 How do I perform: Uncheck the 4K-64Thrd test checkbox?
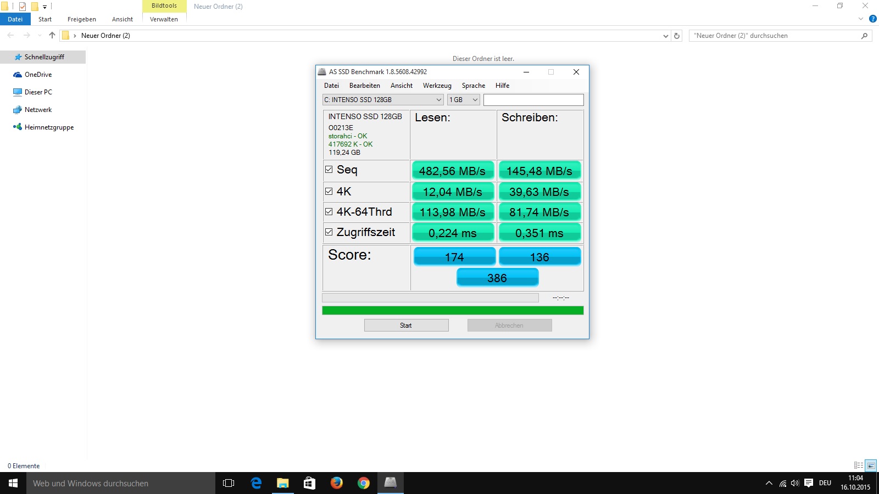click(329, 212)
